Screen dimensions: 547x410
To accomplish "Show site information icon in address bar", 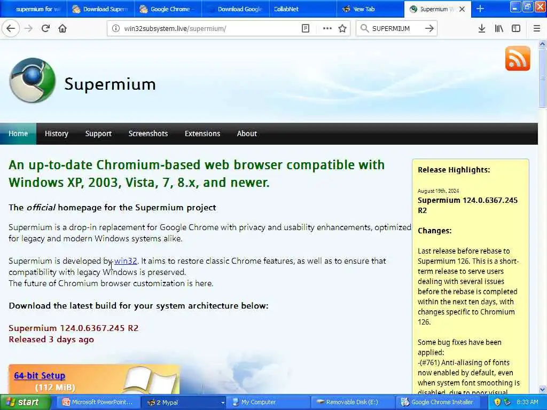I will pos(116,28).
